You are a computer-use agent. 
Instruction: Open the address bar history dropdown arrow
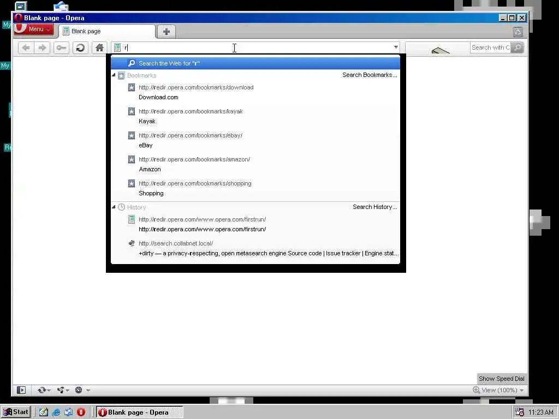(396, 47)
